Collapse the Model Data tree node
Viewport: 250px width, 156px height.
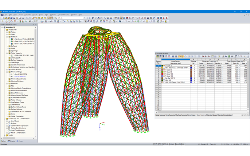[x=4, y=30]
